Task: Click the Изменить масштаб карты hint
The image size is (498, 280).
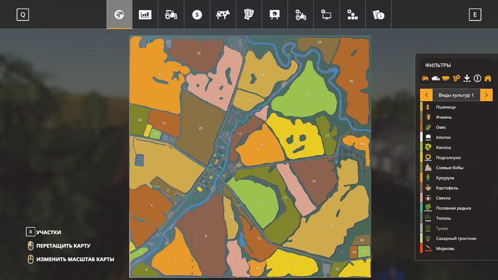Action: [x=71, y=259]
